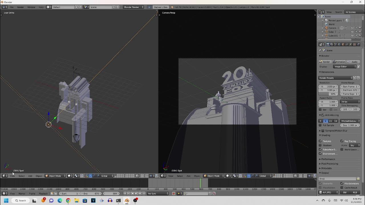Jump to last frame in timeline
Viewport: 365px width, 205px height.
pos(144,194)
